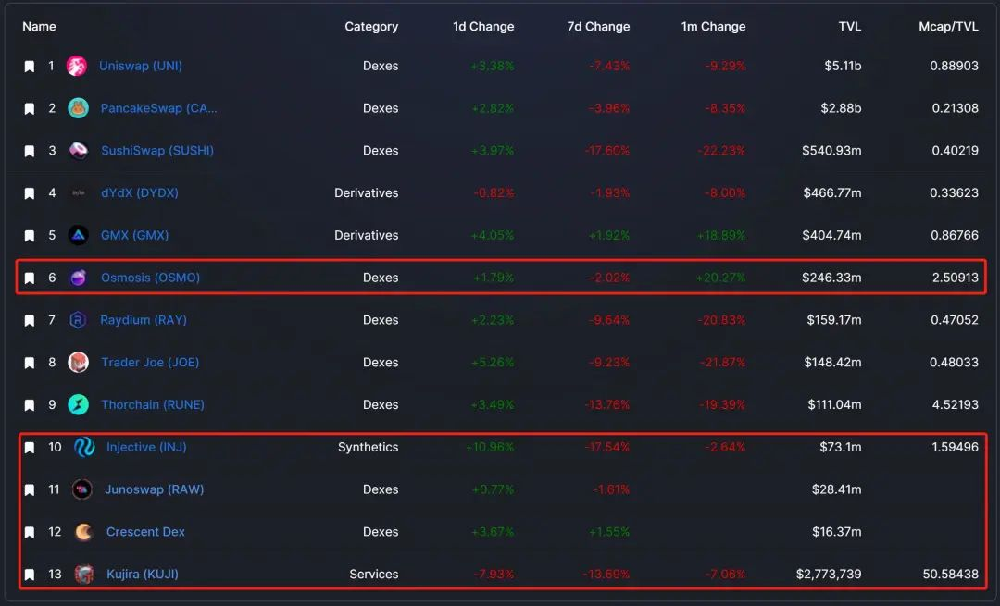Open the Osmosis (OSMO) link

click(151, 278)
